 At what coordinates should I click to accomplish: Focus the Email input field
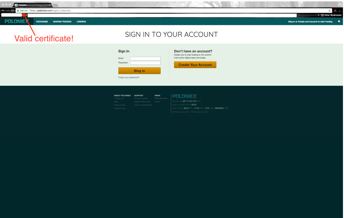(145, 59)
